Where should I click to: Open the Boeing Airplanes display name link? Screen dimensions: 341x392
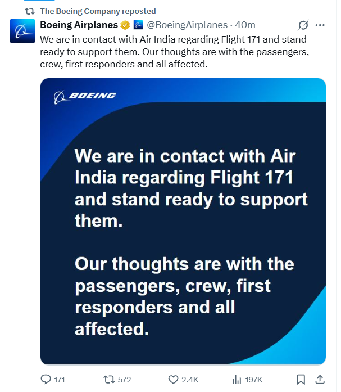(79, 25)
